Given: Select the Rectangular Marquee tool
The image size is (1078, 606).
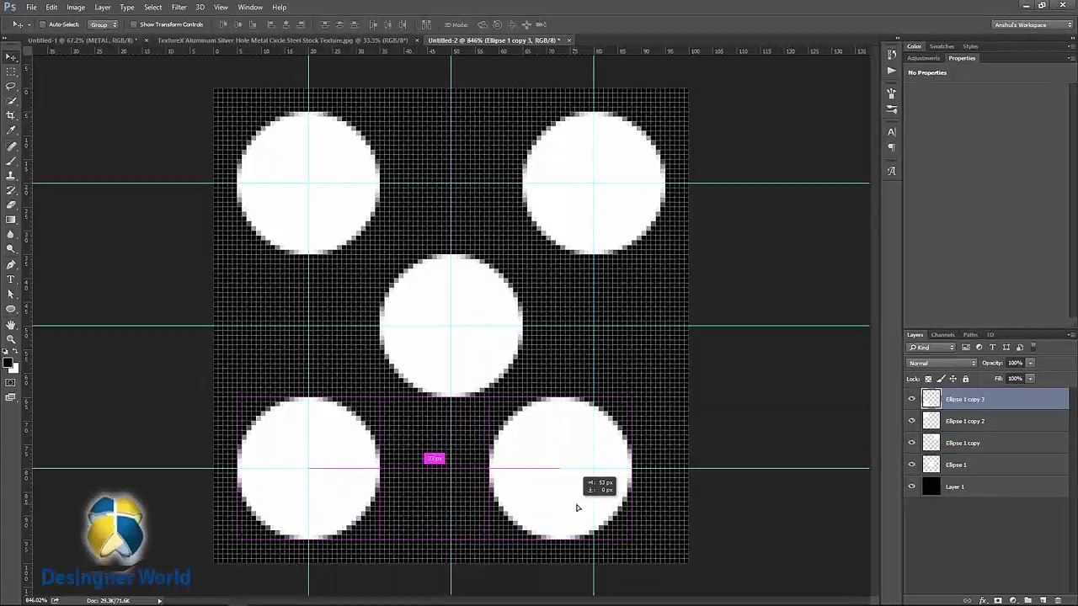Looking at the screenshot, I should click(x=11, y=72).
